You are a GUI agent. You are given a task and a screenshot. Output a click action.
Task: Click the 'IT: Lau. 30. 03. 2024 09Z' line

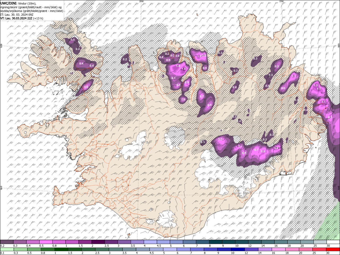pyautogui.click(x=17, y=15)
